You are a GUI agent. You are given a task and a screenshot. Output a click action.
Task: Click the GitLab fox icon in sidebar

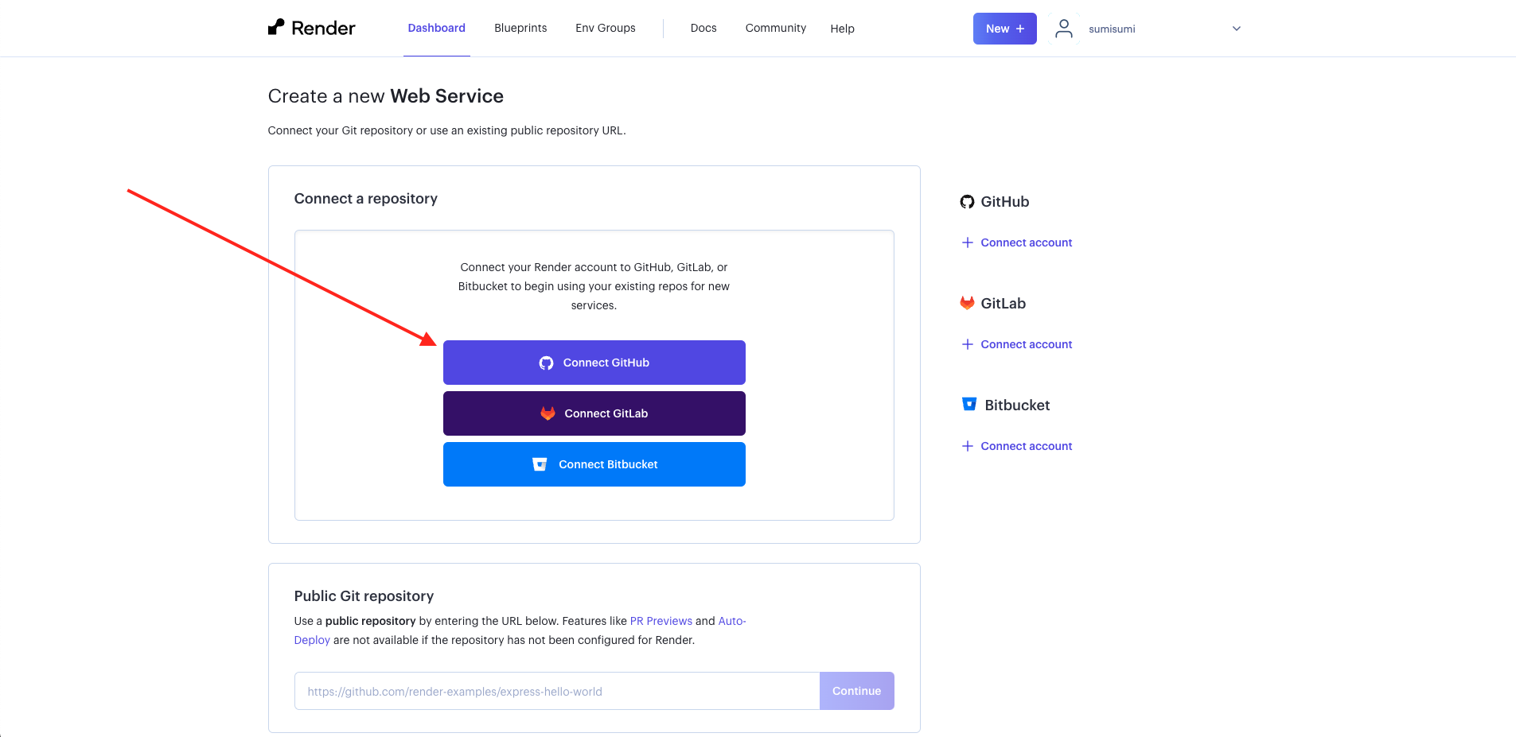click(966, 302)
